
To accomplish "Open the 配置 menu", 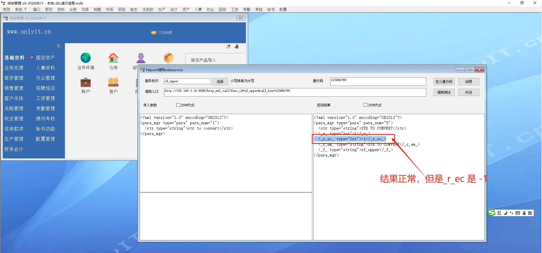I will (x=283, y=9).
